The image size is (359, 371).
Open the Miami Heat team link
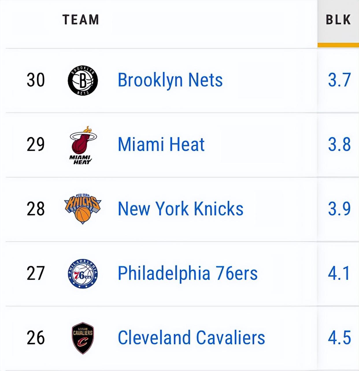tap(161, 144)
